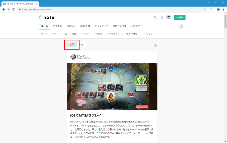This screenshot has height=143, width=227.
Task: View site info via lock icon
Action: [20, 10]
